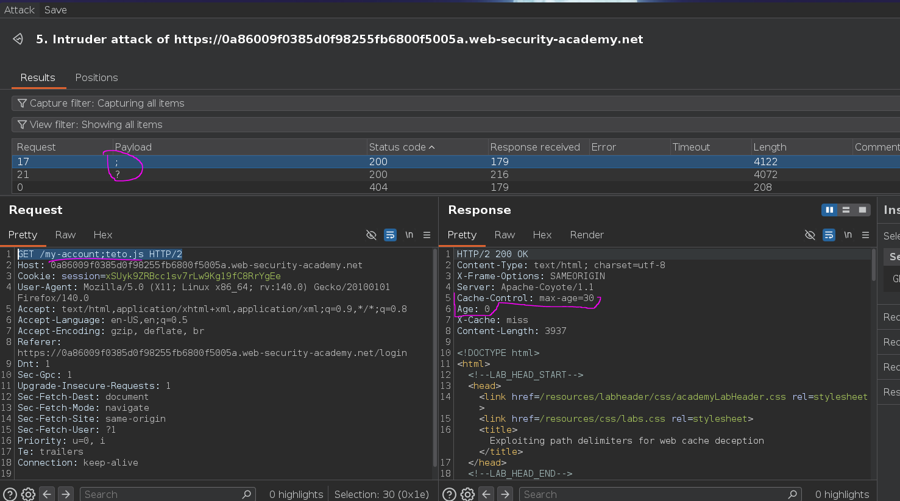Image resolution: width=900 pixels, height=501 pixels.
Task: Open the View filter bar
Action: point(456,124)
